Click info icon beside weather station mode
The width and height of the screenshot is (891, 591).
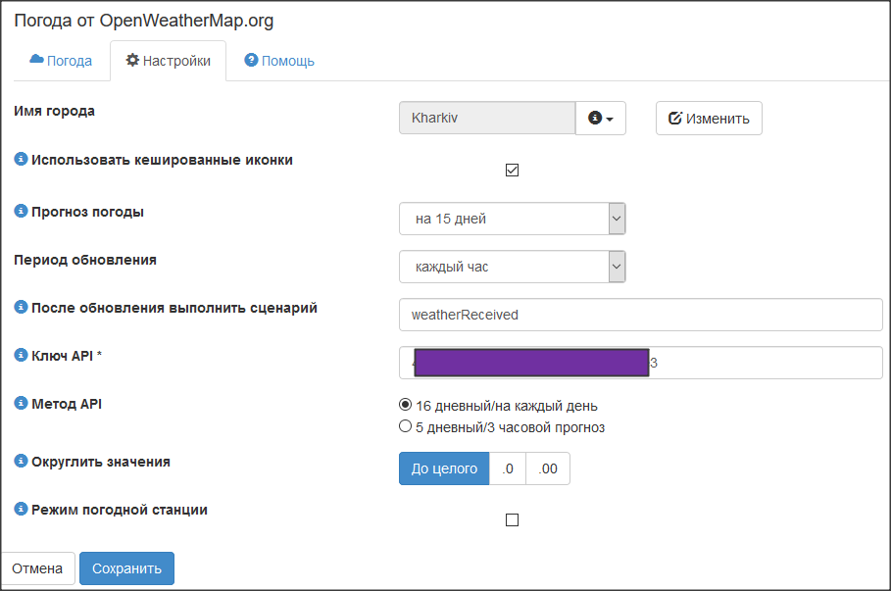click(x=21, y=510)
